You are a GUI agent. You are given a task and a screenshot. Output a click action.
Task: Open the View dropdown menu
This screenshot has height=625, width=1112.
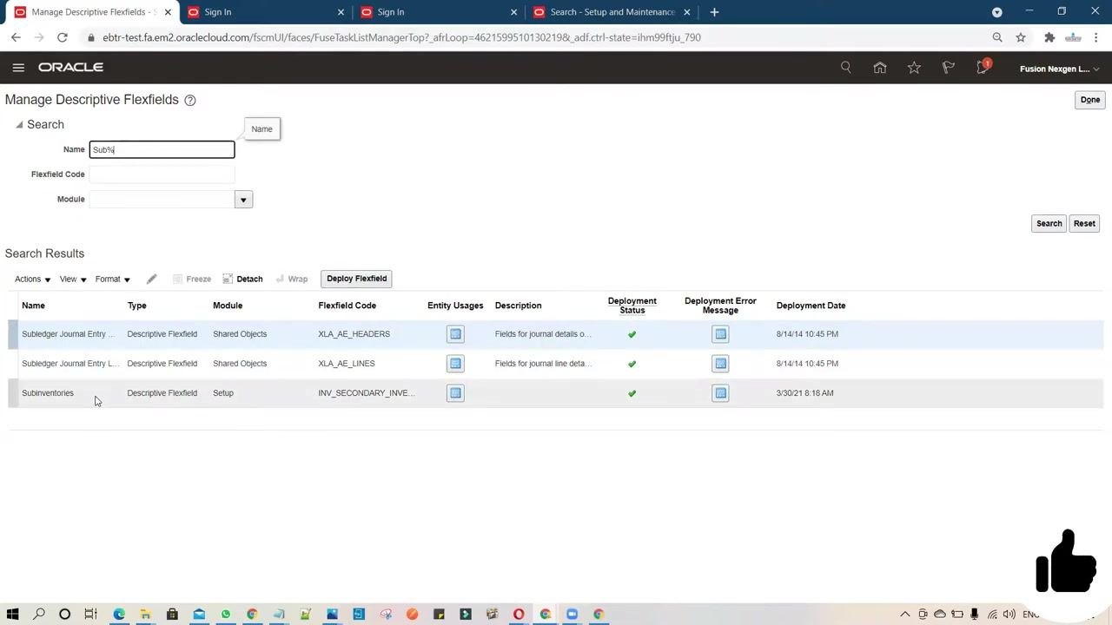tap(73, 279)
